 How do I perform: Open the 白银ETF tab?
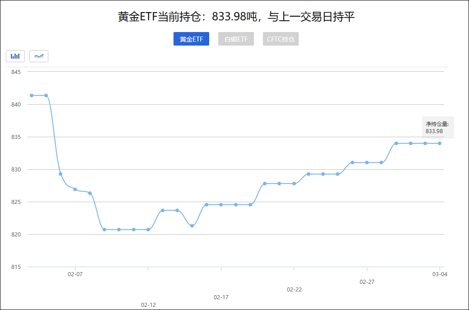point(236,39)
